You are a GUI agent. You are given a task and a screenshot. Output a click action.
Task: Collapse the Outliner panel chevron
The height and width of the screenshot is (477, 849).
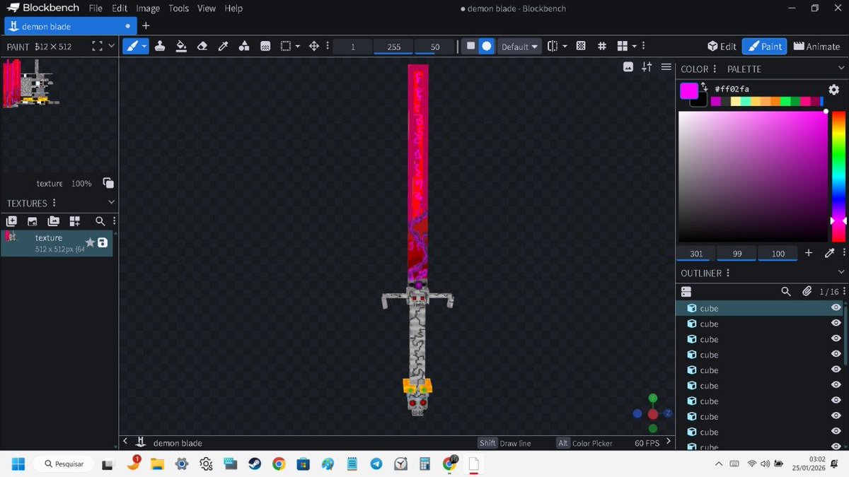[x=841, y=272]
